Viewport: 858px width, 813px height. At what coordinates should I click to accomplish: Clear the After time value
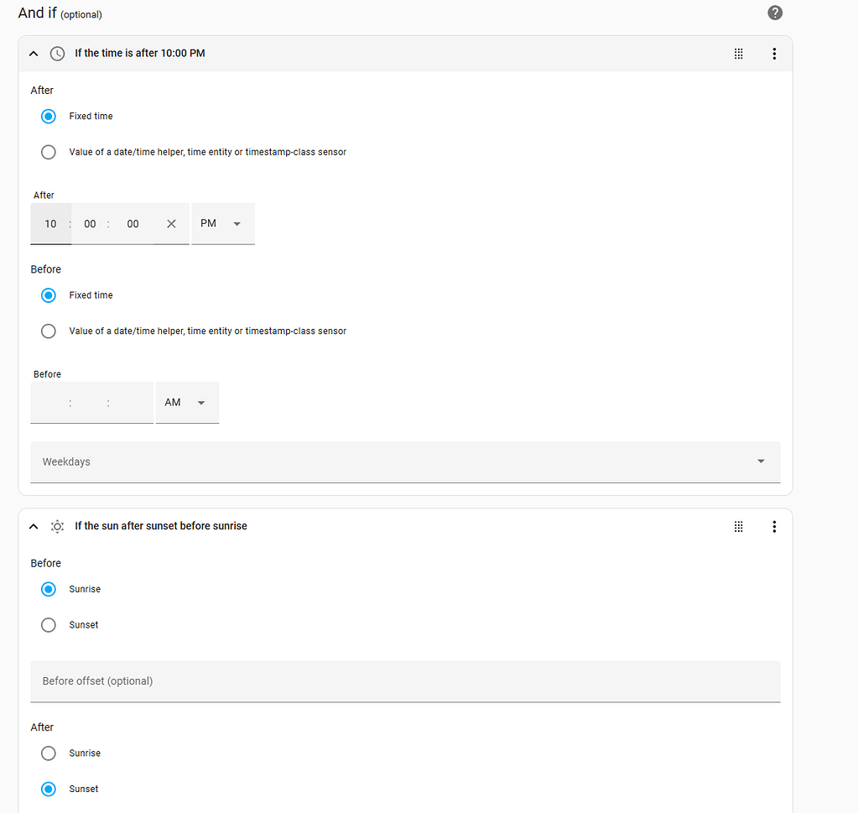point(171,224)
